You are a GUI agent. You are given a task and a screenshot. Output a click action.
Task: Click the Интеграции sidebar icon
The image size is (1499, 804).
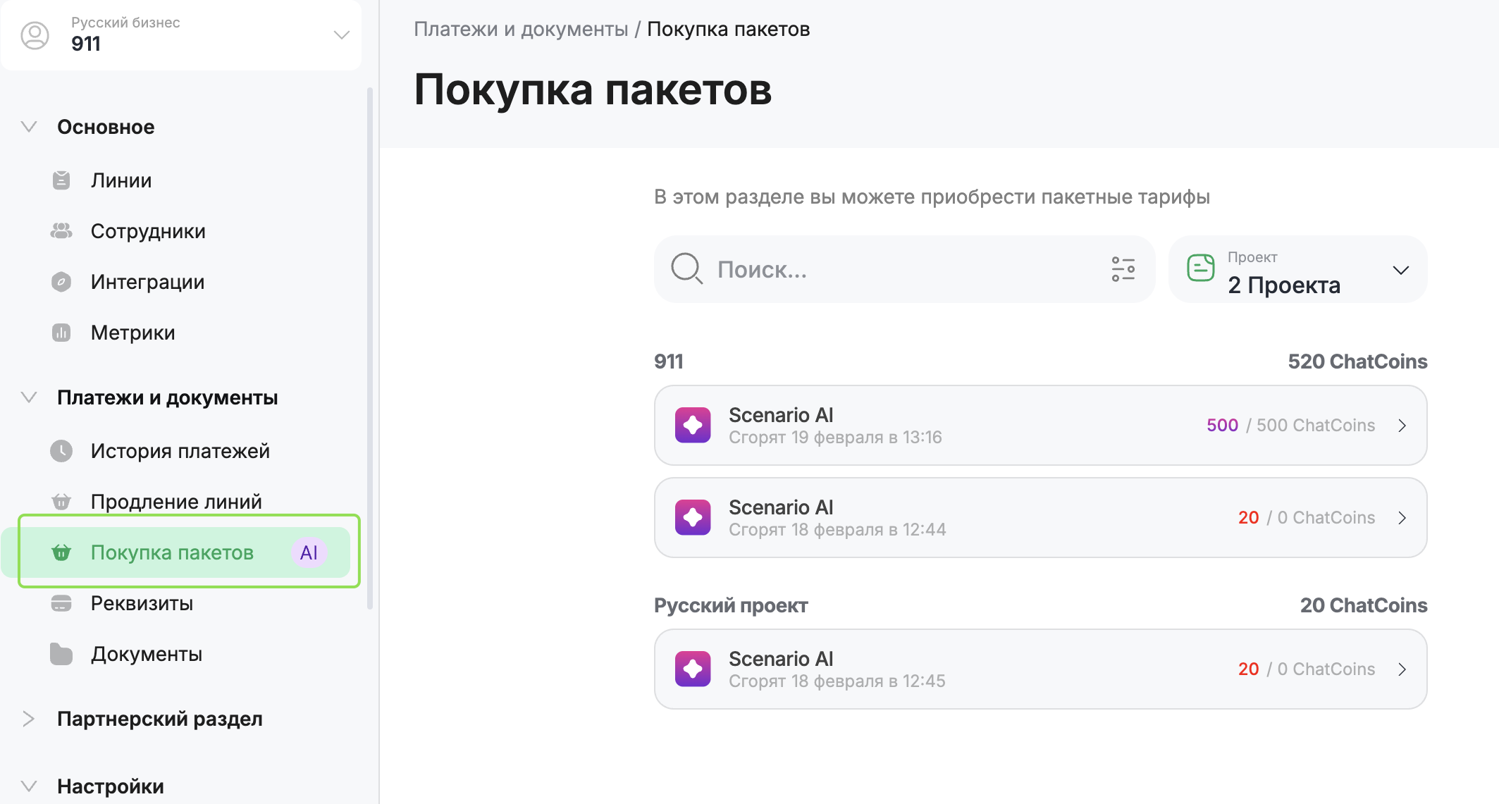click(61, 282)
